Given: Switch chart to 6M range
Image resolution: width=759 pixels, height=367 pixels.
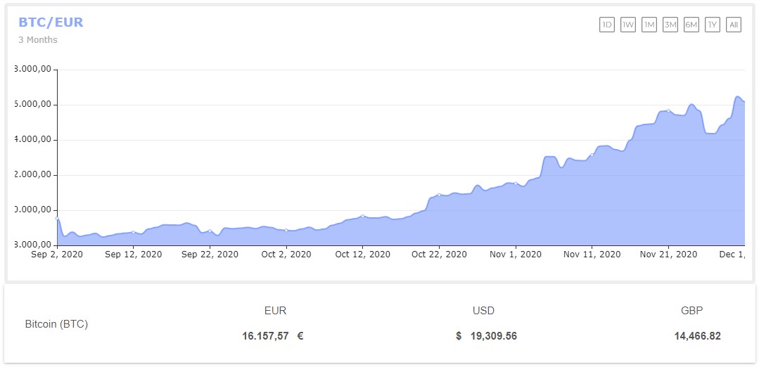Looking at the screenshot, I should (x=691, y=25).
